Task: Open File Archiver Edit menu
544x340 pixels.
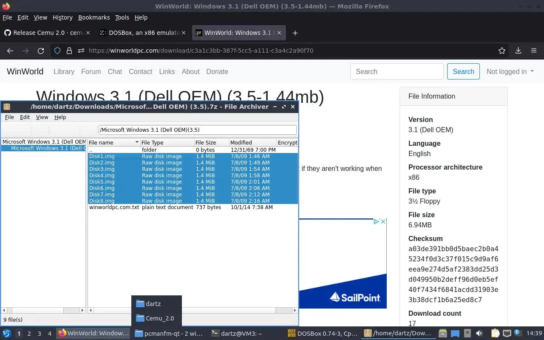Action: pos(25,117)
